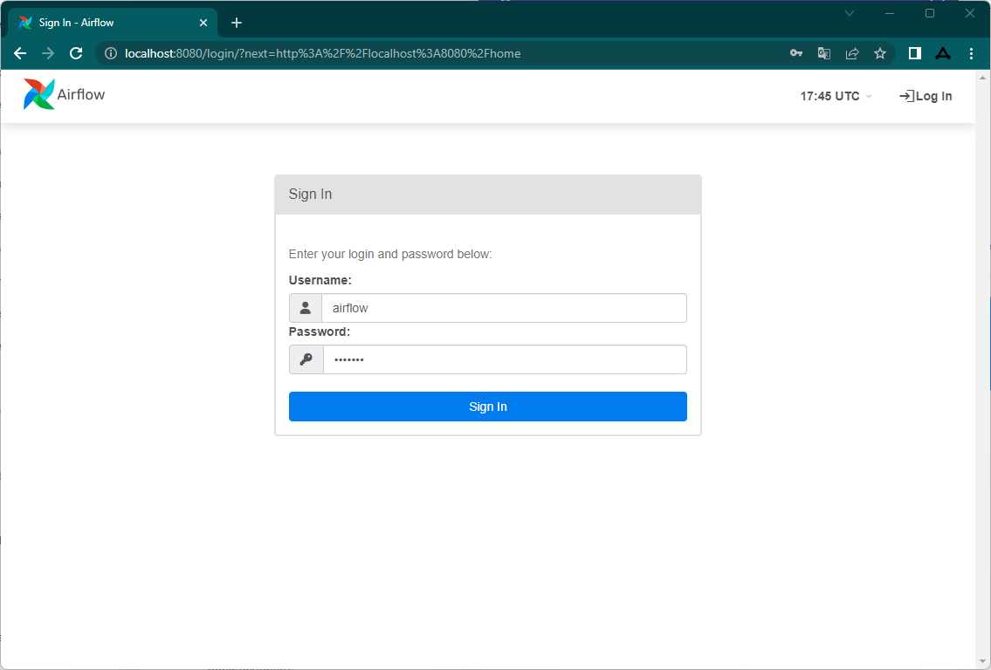Select the Sign In - Airflow tab
Screen dimensions: 991x670
(113, 23)
